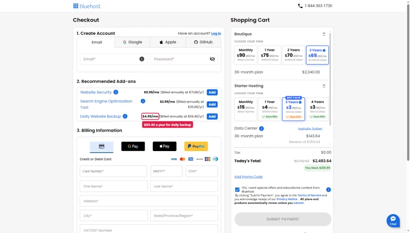The height and width of the screenshot is (233, 410).
Task: Open the Website Security info icon
Action: 116,92
